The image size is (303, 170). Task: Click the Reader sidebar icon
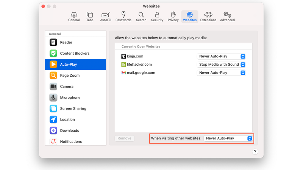[x=53, y=42]
